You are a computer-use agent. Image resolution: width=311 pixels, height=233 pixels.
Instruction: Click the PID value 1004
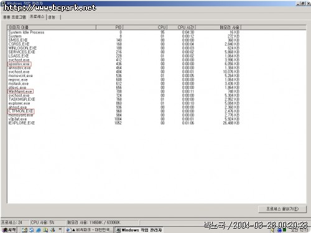tap(118, 119)
